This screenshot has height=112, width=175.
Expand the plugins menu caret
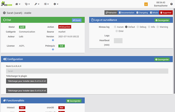(x=48, y=4)
